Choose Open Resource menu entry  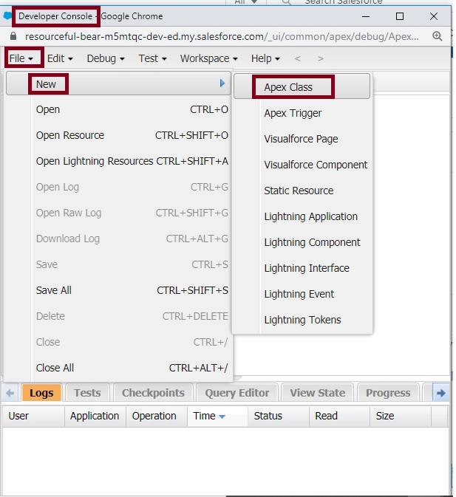pos(132,135)
